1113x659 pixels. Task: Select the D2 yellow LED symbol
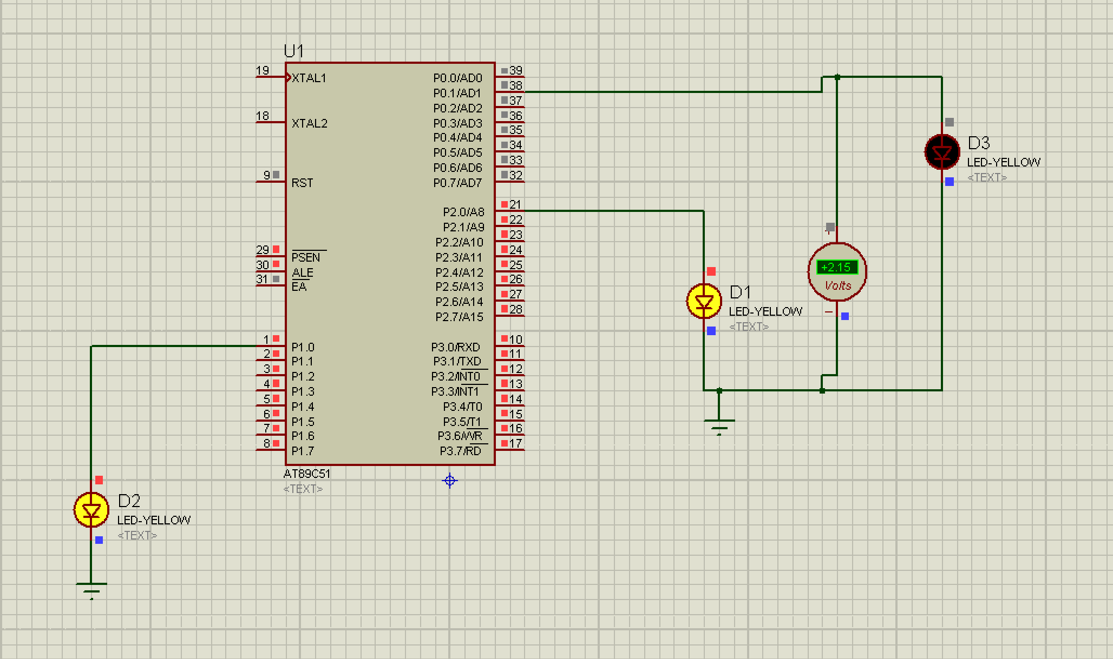click(91, 510)
